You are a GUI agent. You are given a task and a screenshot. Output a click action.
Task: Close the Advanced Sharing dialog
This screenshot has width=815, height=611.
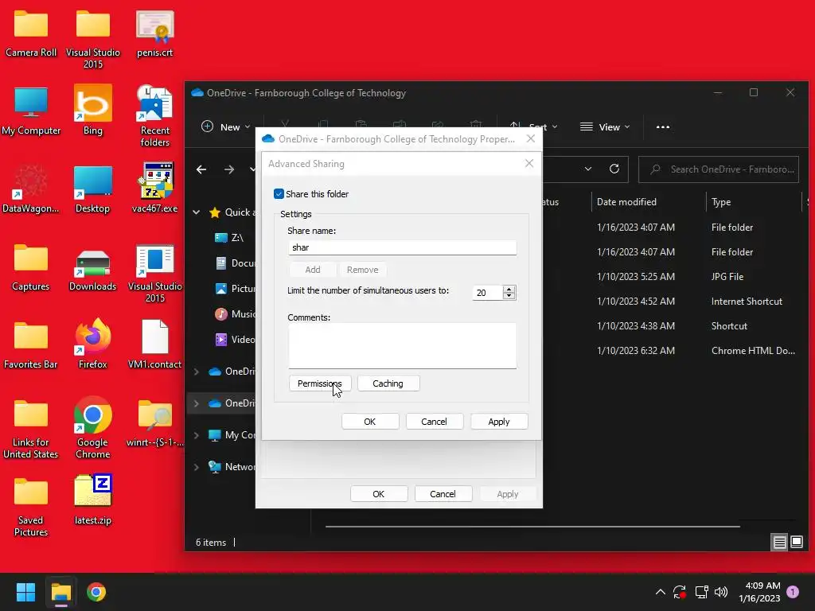pyautogui.click(x=529, y=163)
